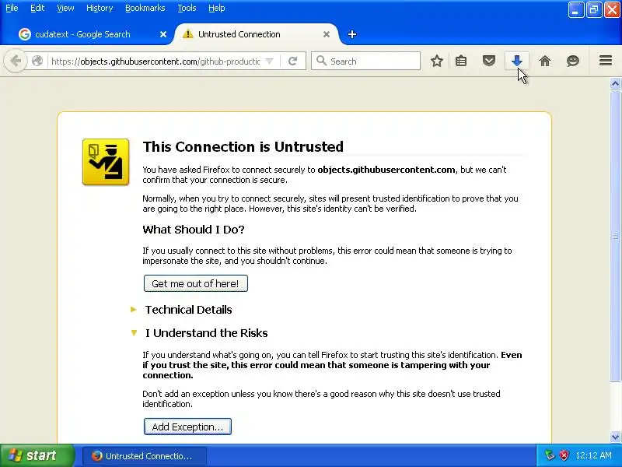Click the heading This Connection is Untrusted
This screenshot has width=622, height=467.
(x=243, y=146)
